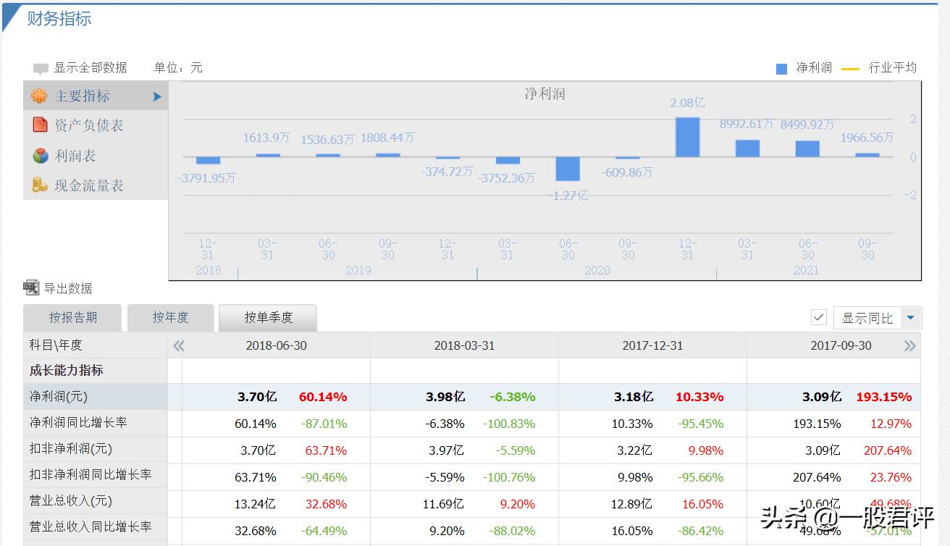Viewport: 950px width, 546px height.
Task: Go to previous periods with left double-arrow
Action: pos(178,346)
